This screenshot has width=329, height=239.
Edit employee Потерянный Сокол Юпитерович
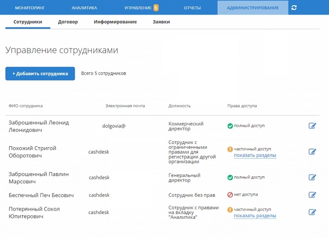[x=312, y=212]
